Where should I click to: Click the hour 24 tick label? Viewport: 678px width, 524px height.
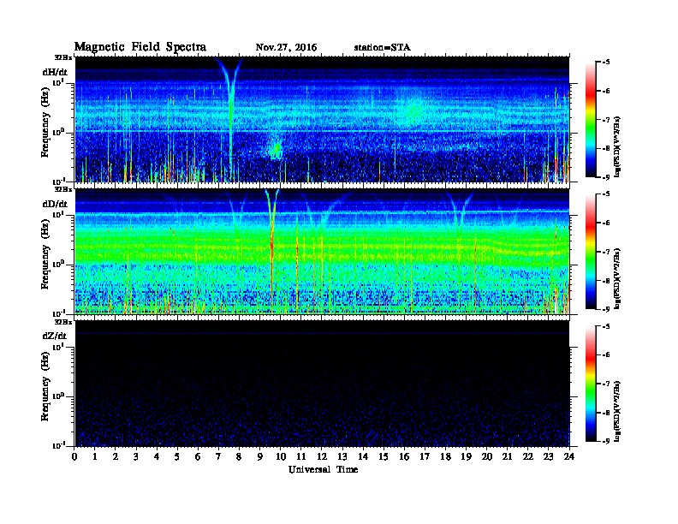point(568,457)
